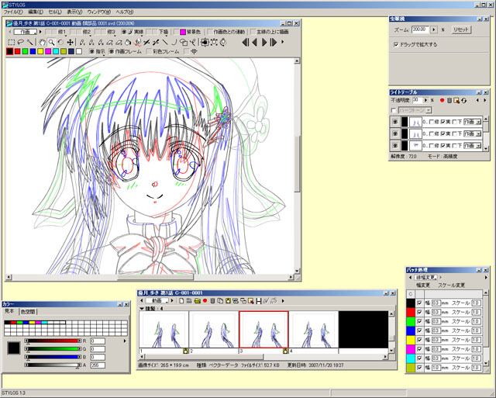This screenshot has width=496, height=398.
Task: Select the curve line tool
Action: (x=174, y=43)
